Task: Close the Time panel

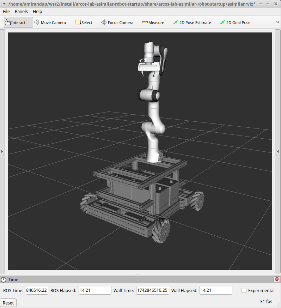Action: coord(276,279)
